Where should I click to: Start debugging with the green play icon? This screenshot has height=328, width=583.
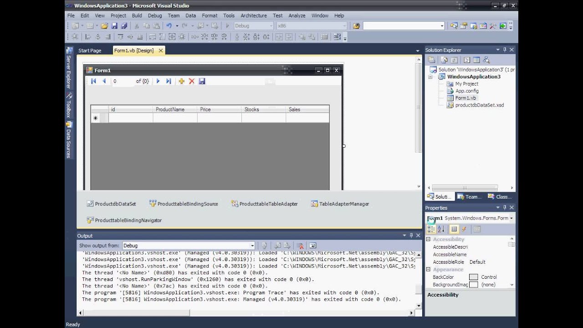click(227, 26)
